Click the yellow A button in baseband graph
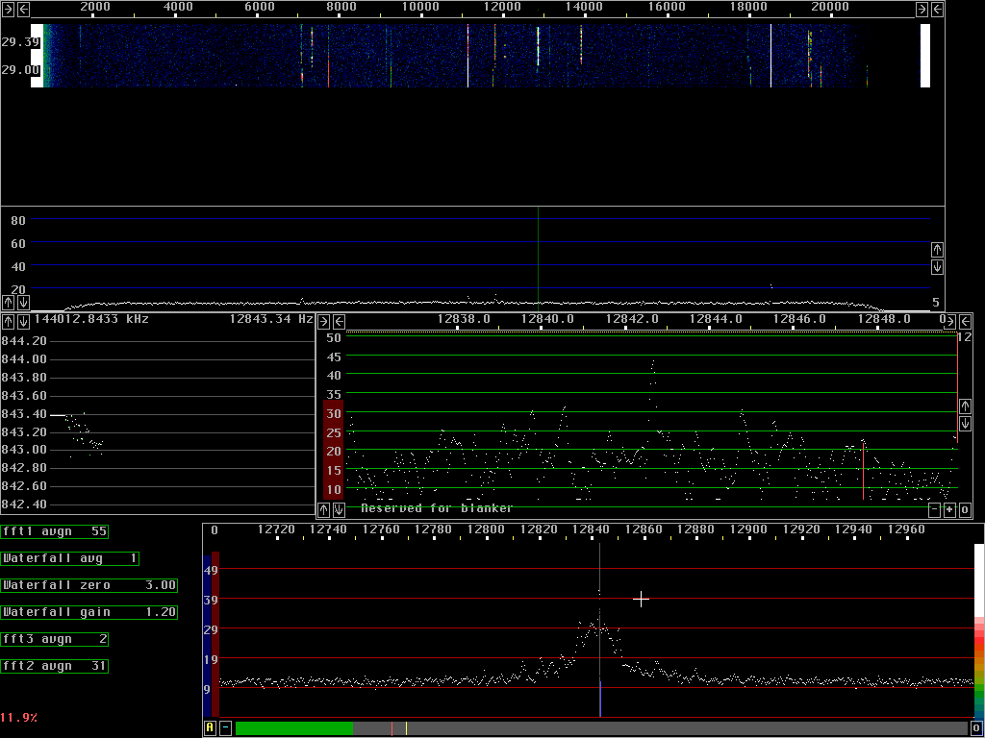Viewport: 985px width, 738px height. point(211,728)
